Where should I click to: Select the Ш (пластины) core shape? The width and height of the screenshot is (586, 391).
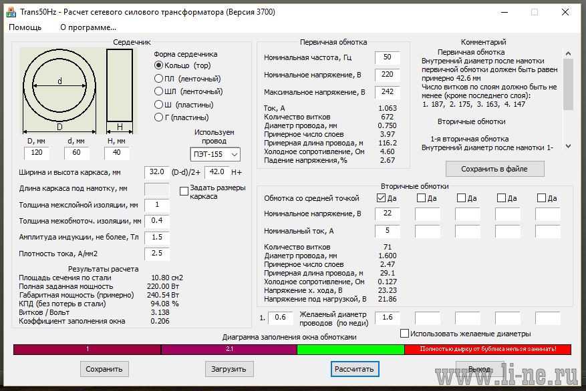(x=184, y=105)
